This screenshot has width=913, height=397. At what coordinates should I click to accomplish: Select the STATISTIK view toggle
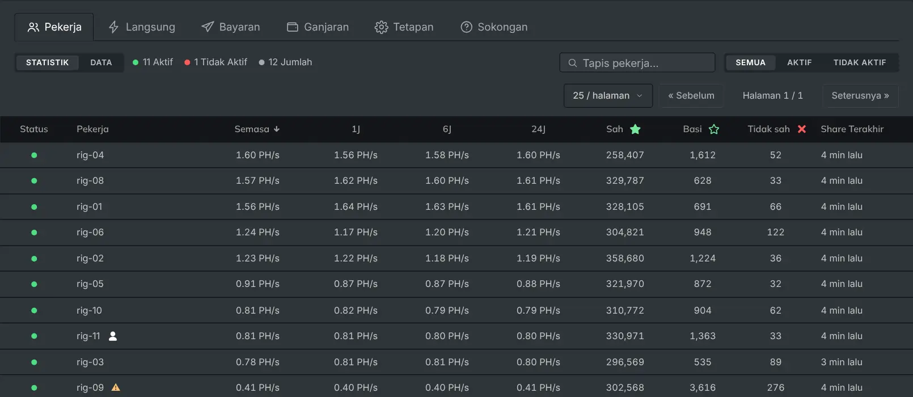tap(47, 62)
